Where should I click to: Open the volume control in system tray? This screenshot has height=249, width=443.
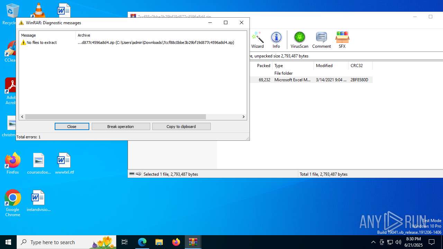398,242
